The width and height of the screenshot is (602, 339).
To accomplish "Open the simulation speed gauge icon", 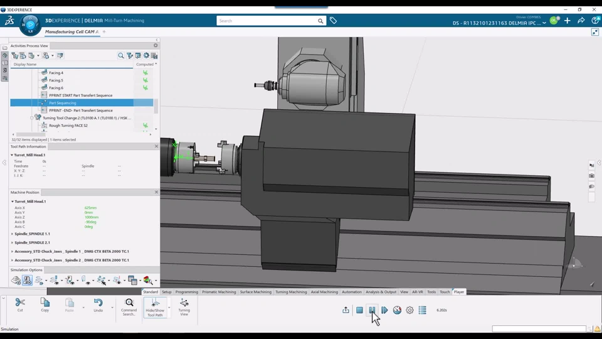I will tap(397, 310).
